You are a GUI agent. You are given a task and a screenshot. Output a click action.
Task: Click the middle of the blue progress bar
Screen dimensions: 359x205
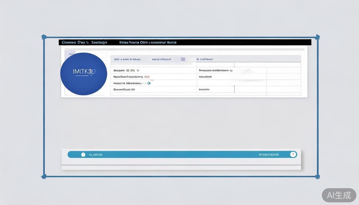click(x=182, y=155)
